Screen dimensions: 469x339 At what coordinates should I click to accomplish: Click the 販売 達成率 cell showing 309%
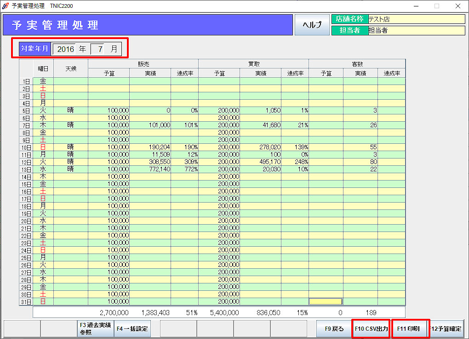(x=184, y=162)
